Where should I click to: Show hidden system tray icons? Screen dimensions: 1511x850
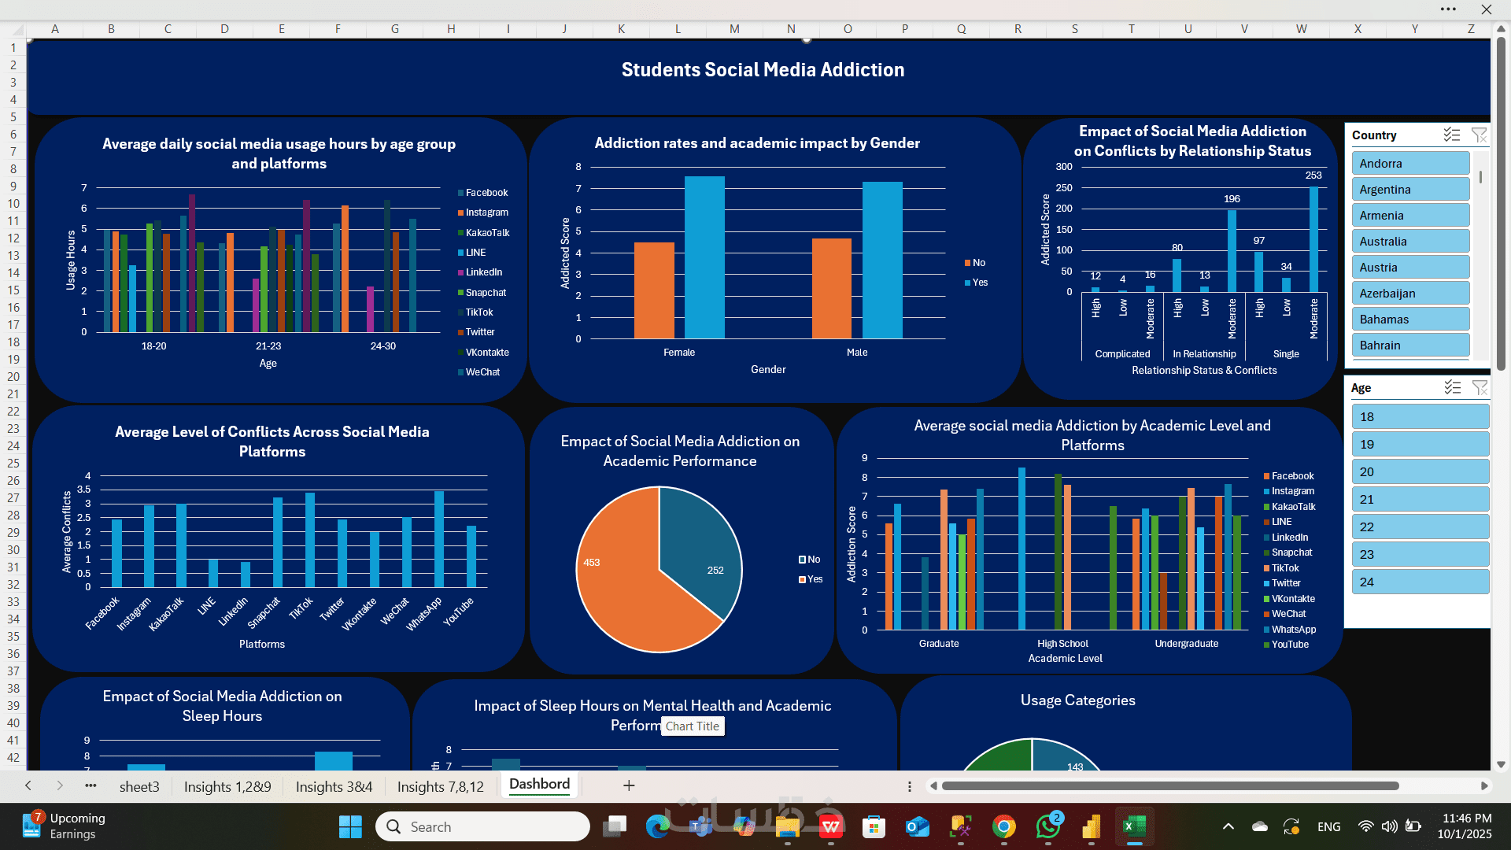pyautogui.click(x=1228, y=826)
